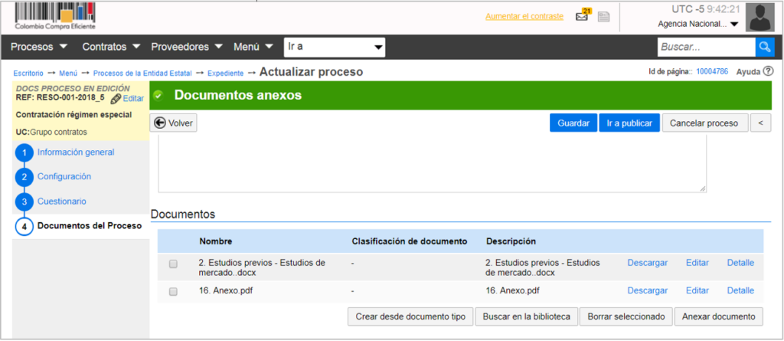Viewport: 784px width, 341px height.
Task: Go to step 1 Información general
Action: [75, 152]
